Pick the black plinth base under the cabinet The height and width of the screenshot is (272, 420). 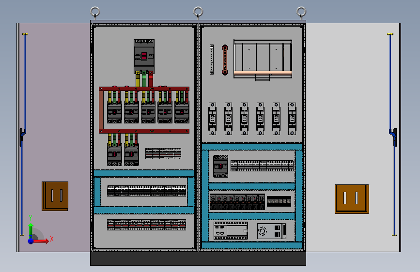tap(198, 258)
